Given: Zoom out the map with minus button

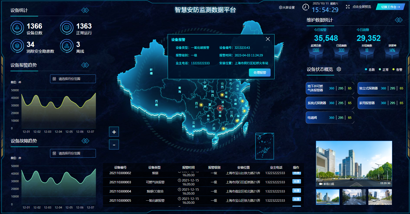Looking at the screenshot, I should tap(114, 145).
